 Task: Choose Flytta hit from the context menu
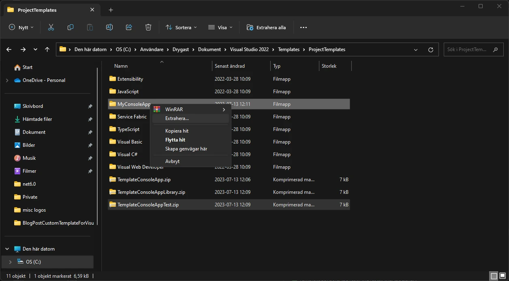click(175, 139)
